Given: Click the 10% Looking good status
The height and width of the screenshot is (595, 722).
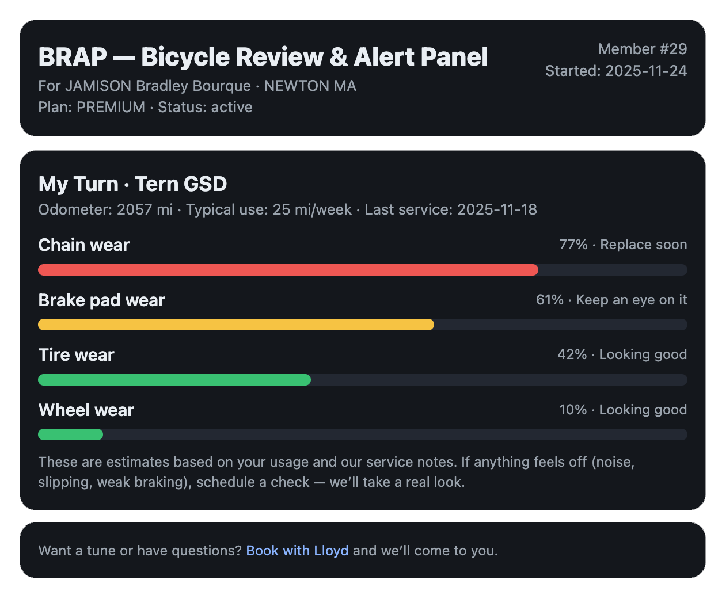Looking at the screenshot, I should point(623,410).
